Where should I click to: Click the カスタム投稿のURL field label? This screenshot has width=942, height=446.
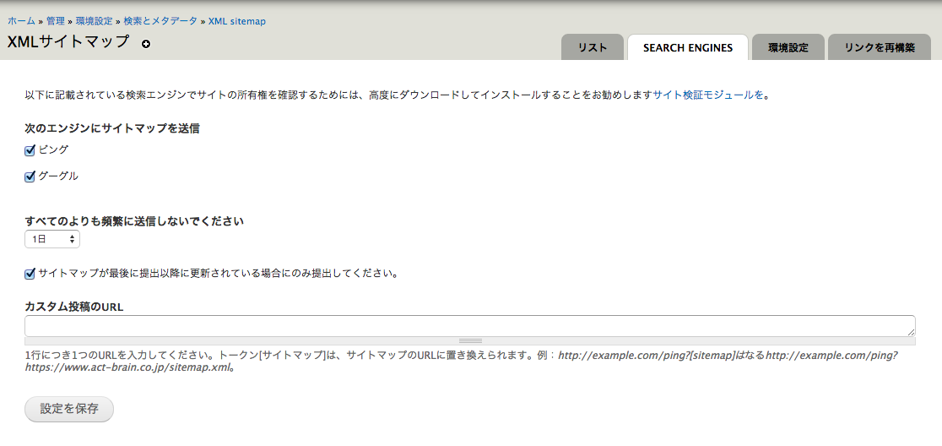(x=74, y=307)
